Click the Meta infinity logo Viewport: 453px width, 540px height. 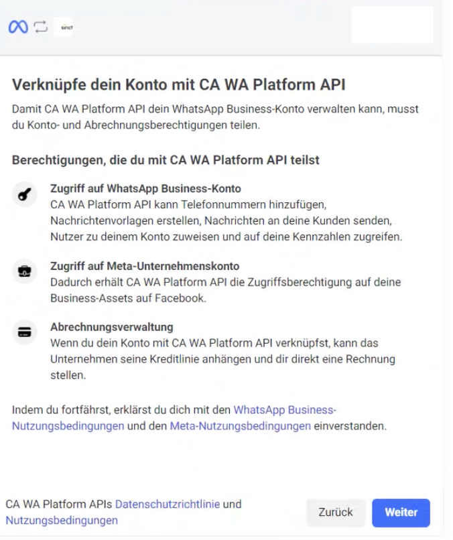[18, 27]
